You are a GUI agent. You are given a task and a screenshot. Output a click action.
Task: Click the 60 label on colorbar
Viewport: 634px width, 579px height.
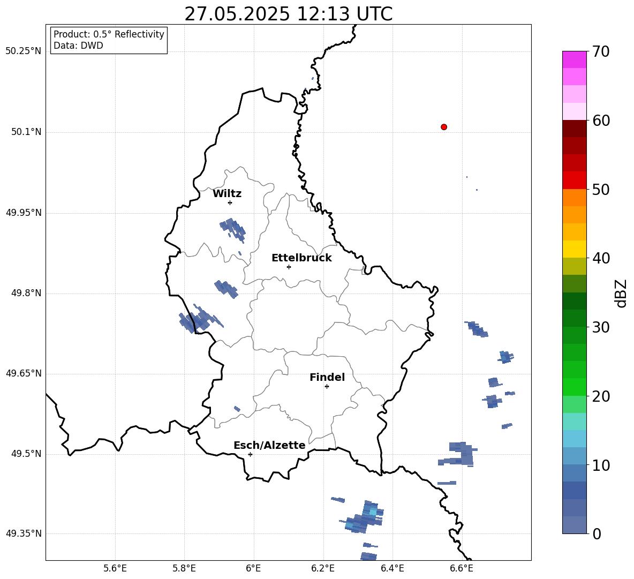pos(601,121)
